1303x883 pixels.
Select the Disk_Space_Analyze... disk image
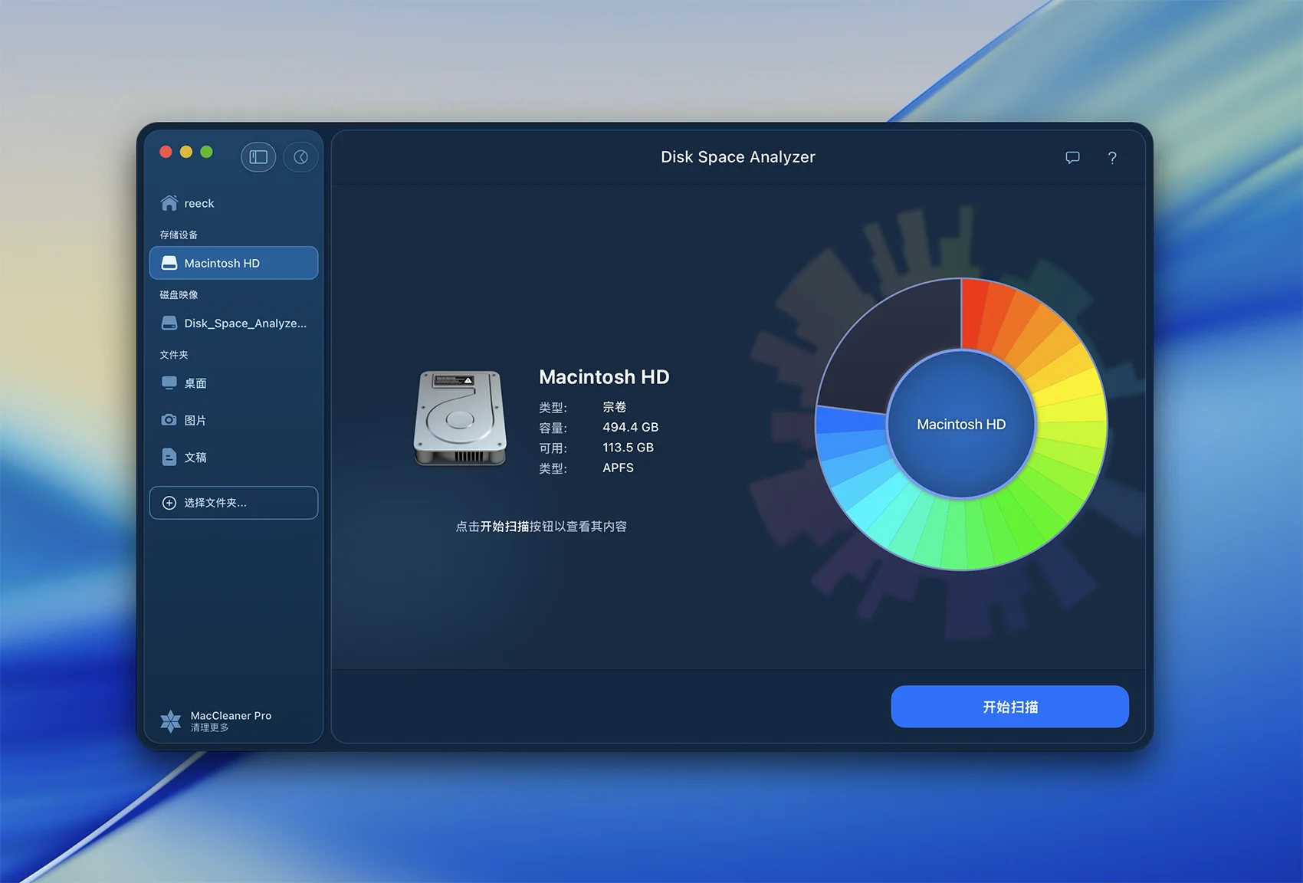pos(234,323)
